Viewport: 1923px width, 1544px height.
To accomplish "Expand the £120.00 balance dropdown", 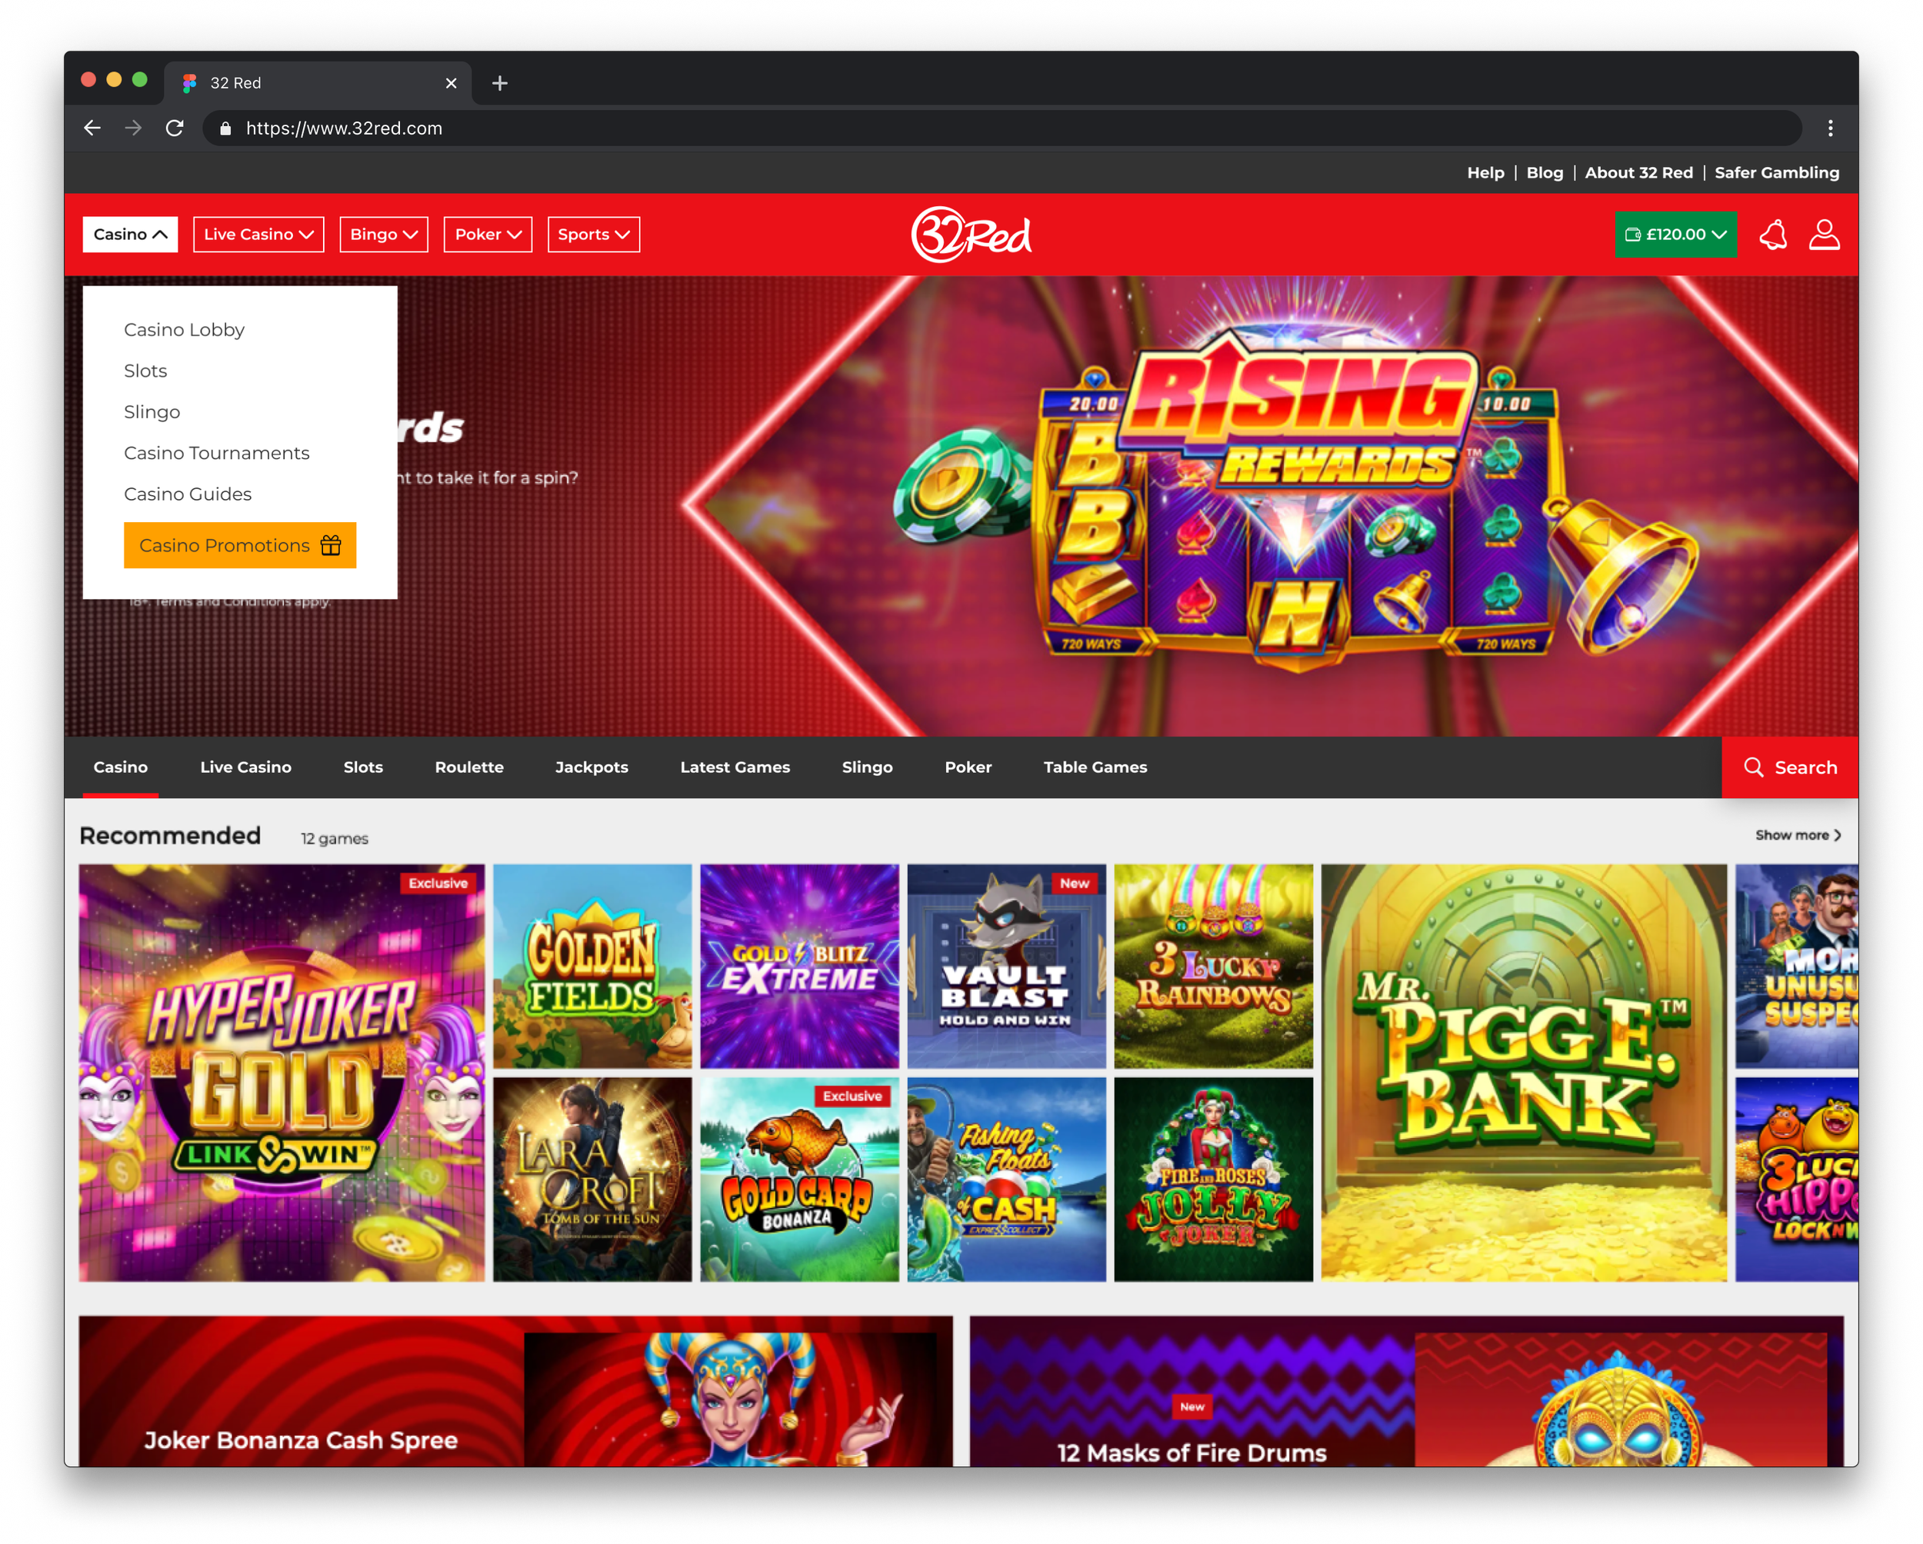I will 1675,235.
